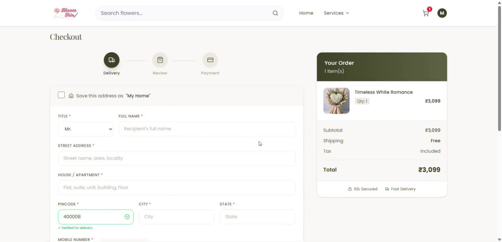Focus the Street Address input field
502x242 pixels.
coord(176,158)
